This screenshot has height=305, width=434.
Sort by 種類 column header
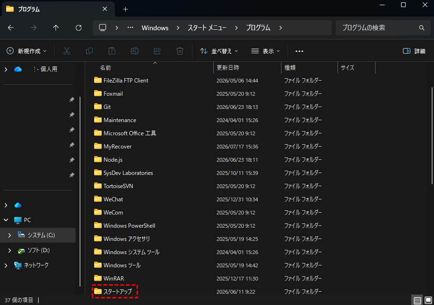(290, 68)
